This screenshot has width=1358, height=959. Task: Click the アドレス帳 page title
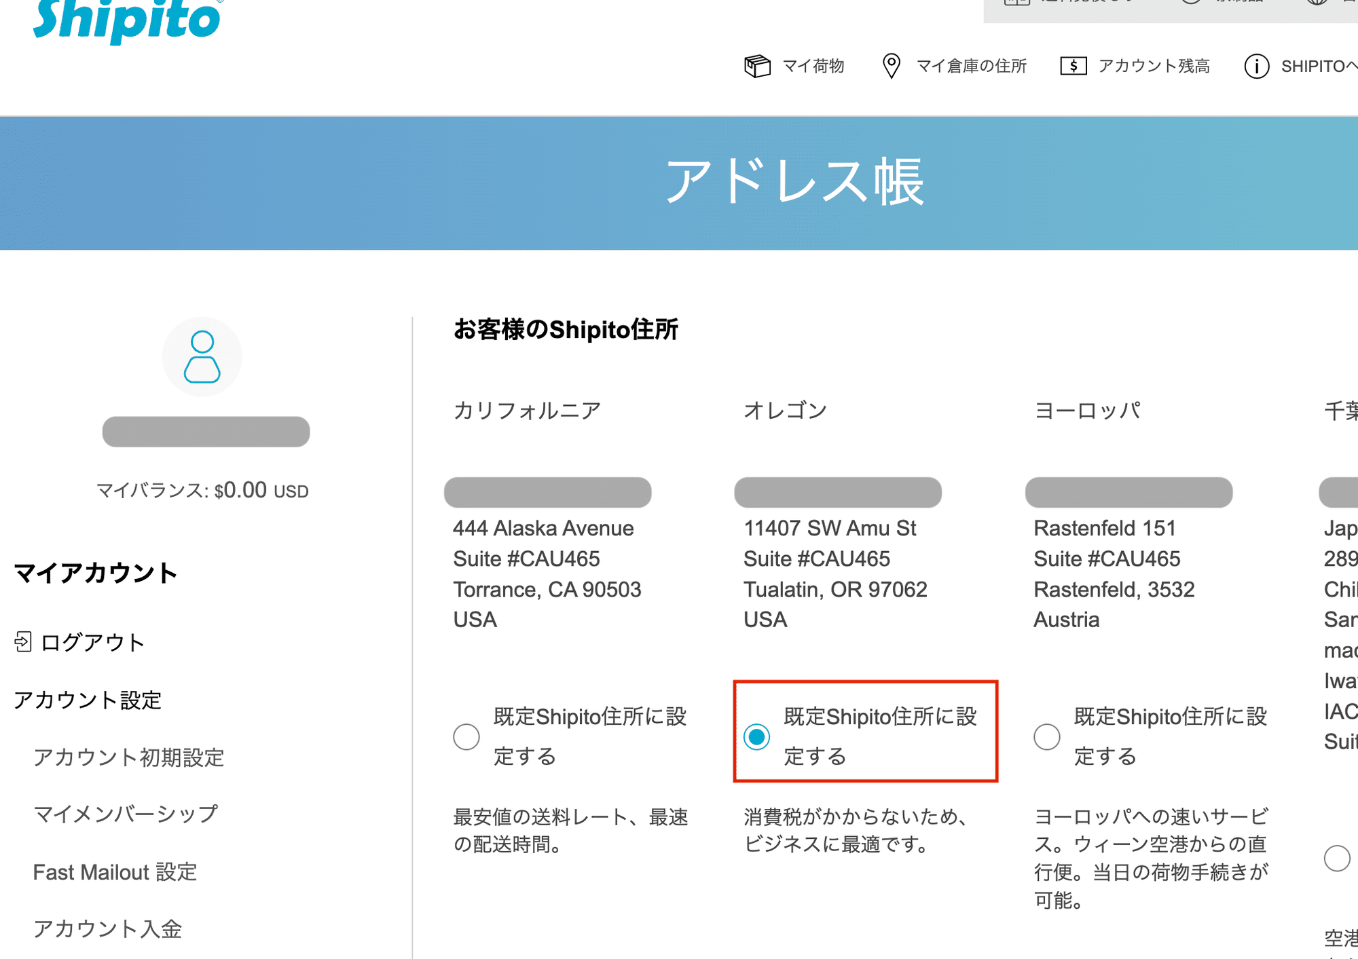click(794, 181)
